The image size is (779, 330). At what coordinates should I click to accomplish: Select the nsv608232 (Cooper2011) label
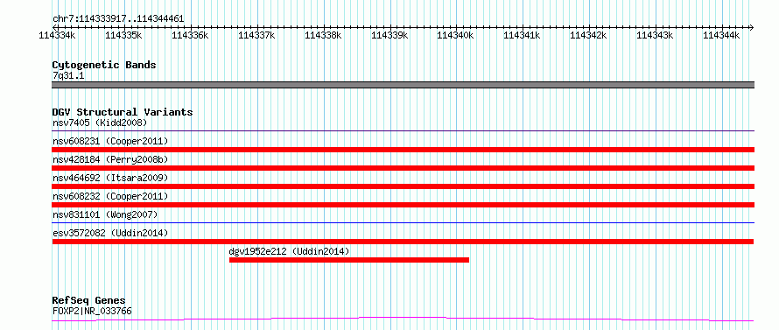(110, 196)
